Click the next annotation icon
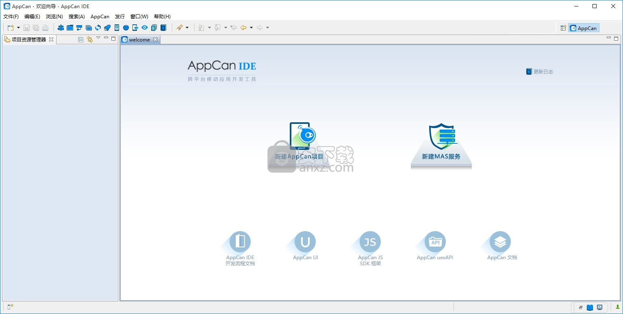Image resolution: width=623 pixels, height=314 pixels. click(201, 28)
